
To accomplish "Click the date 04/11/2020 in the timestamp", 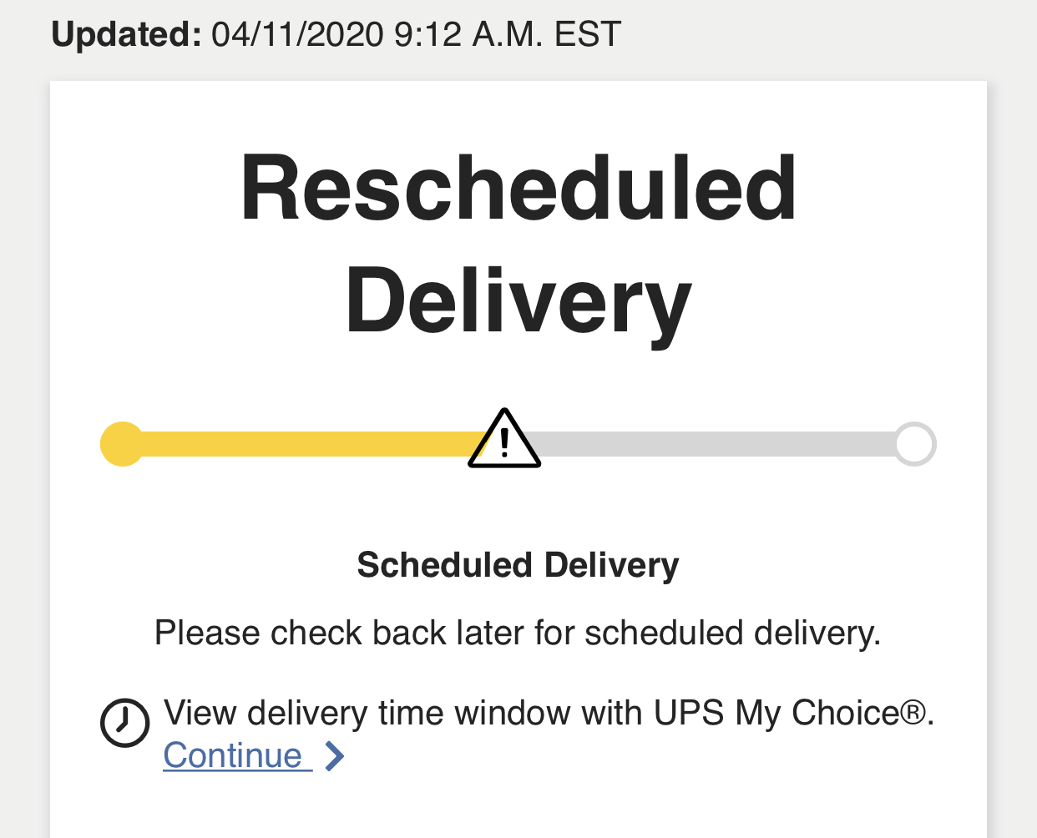I will click(x=297, y=35).
